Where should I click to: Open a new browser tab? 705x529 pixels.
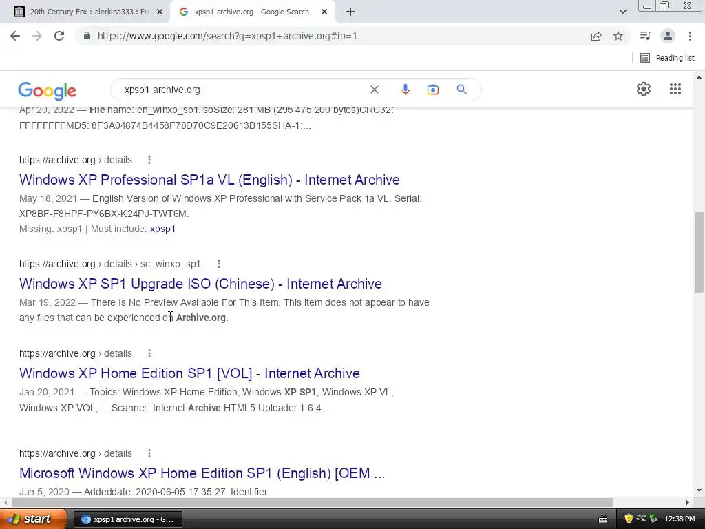point(350,12)
